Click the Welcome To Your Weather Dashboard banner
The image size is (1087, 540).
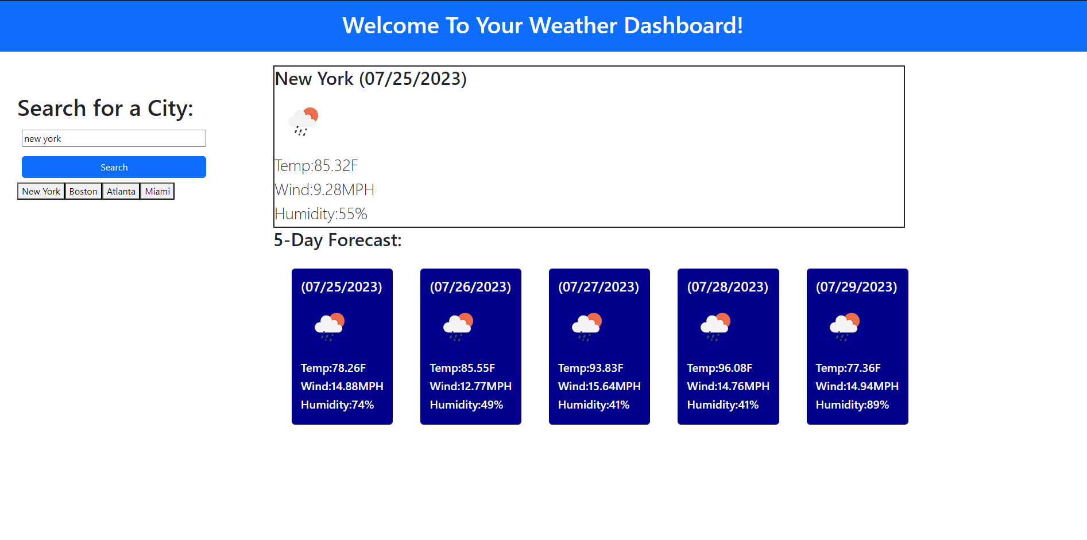tap(543, 26)
